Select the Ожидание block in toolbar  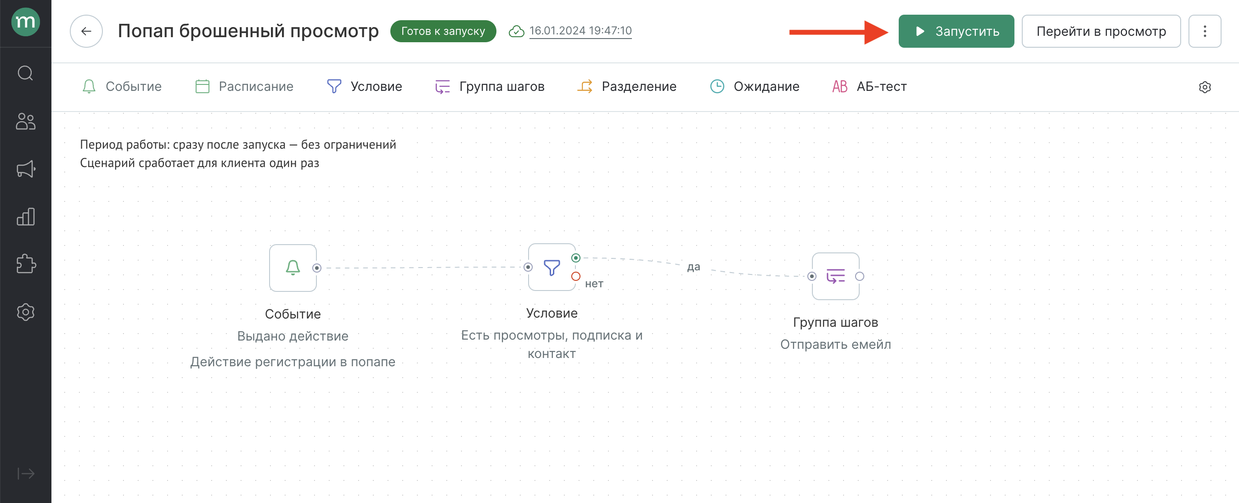(x=755, y=87)
